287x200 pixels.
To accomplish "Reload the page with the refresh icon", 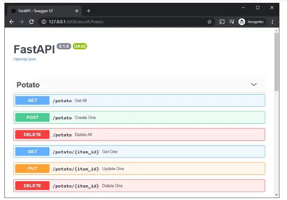I will click(32, 22).
